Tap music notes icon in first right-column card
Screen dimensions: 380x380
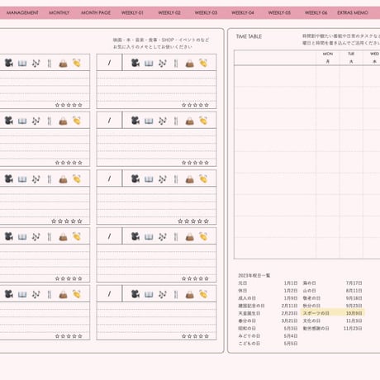pyautogui.click(x=163, y=64)
